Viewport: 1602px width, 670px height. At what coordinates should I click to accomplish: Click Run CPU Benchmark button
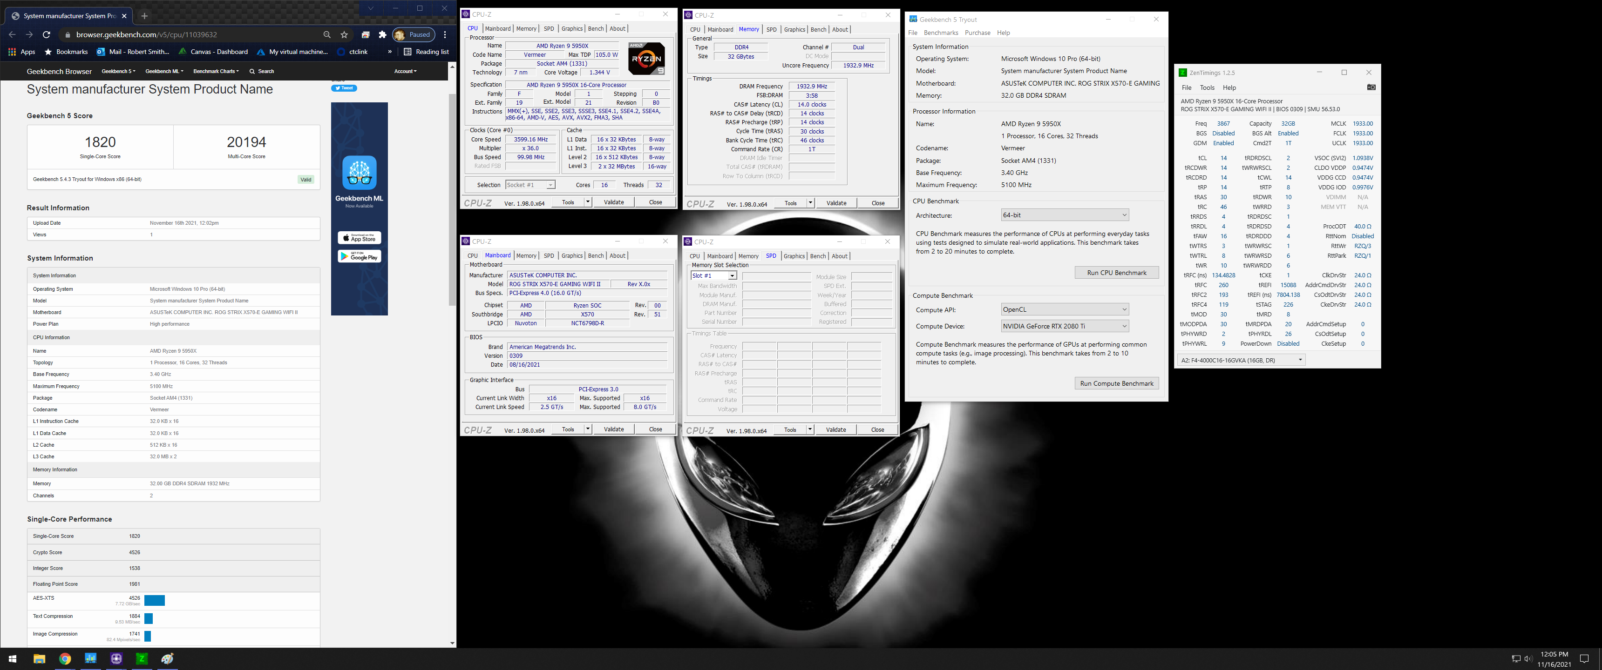click(1116, 273)
